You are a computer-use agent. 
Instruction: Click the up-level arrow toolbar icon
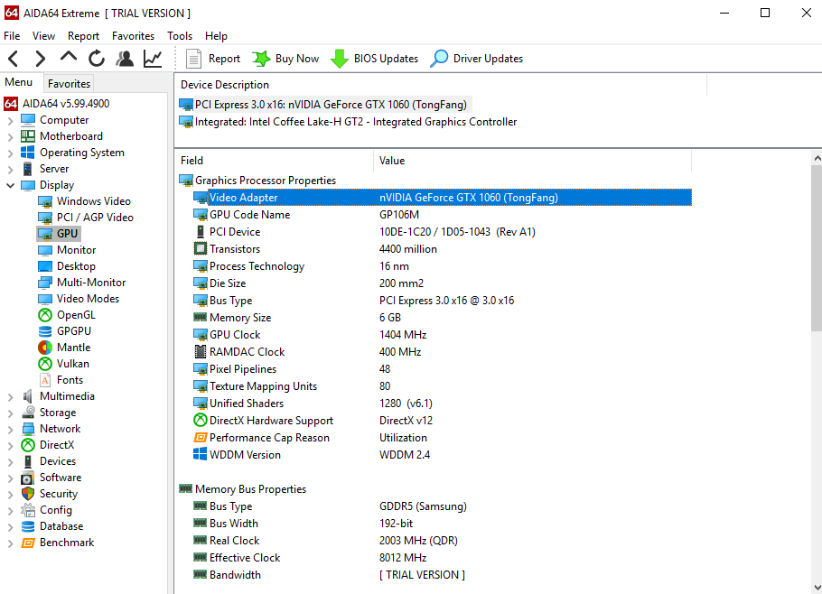(69, 57)
